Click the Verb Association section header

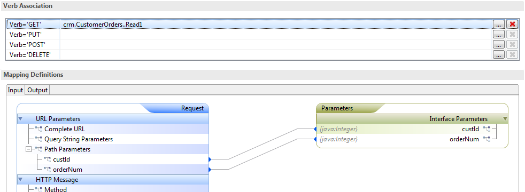262,6
